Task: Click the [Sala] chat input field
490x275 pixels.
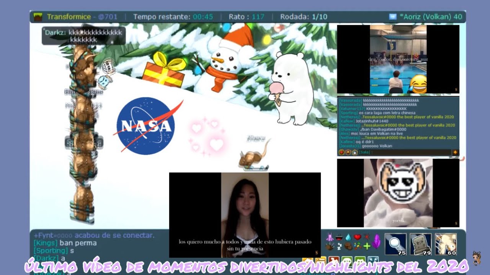Action: tap(405, 152)
